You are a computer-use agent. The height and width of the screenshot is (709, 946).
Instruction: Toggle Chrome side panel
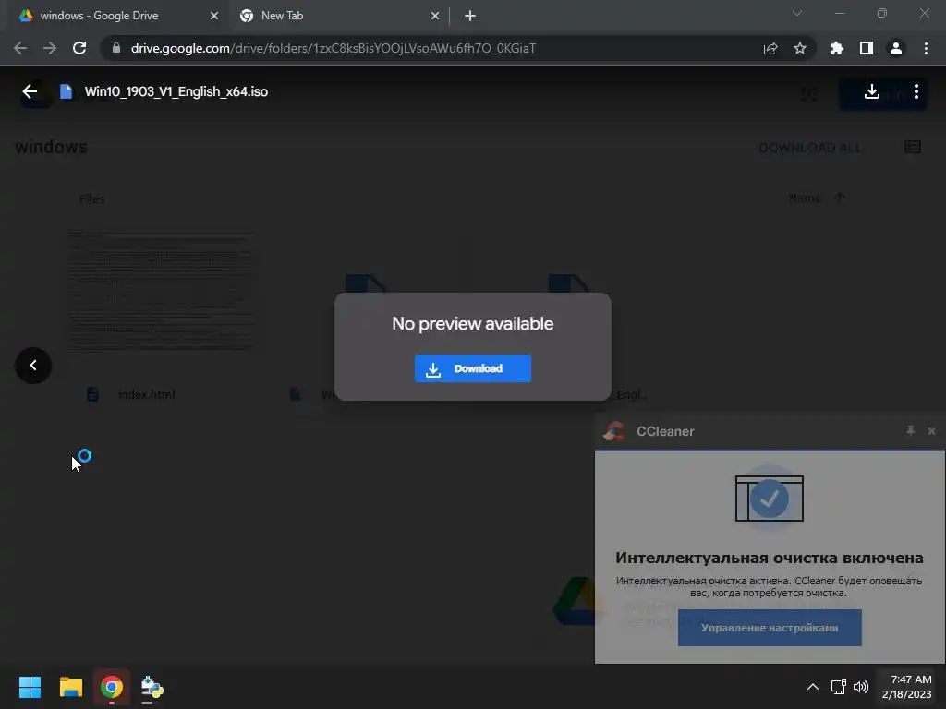tap(866, 48)
